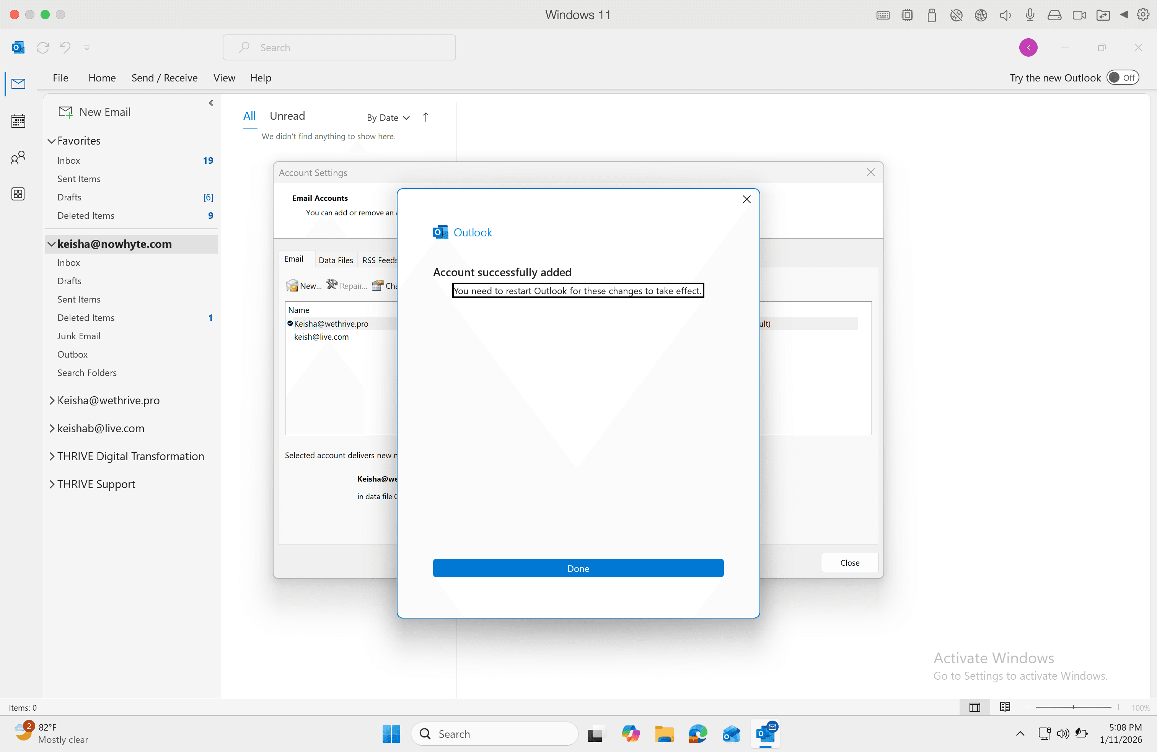Reverse sort order with up arrow
The height and width of the screenshot is (752, 1157).
pyautogui.click(x=425, y=117)
